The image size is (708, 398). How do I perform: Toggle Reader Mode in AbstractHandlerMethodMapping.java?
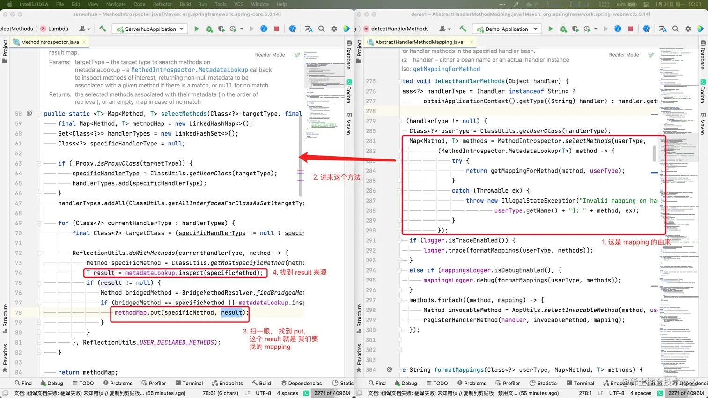[624, 55]
